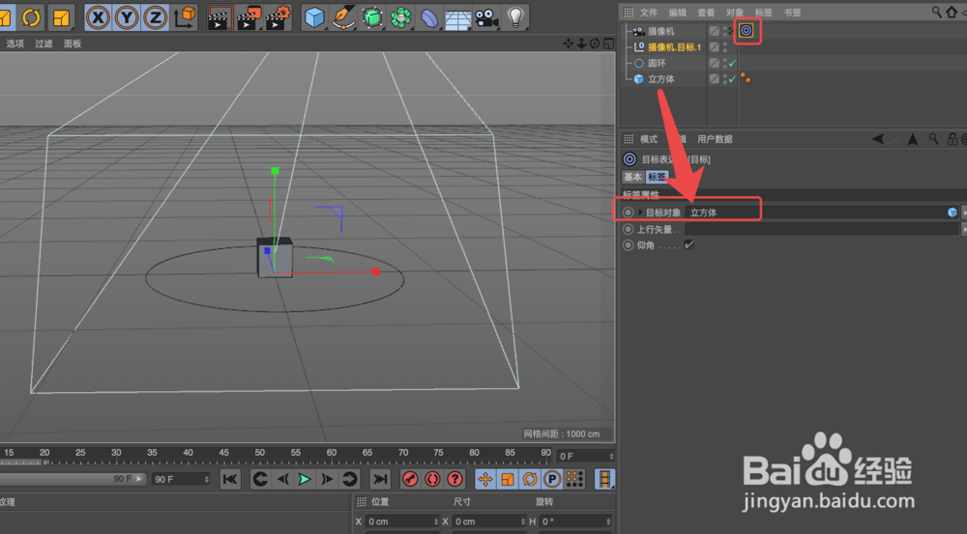Click the Object Manager search magnifier
The image size is (967, 534).
coord(936,12)
